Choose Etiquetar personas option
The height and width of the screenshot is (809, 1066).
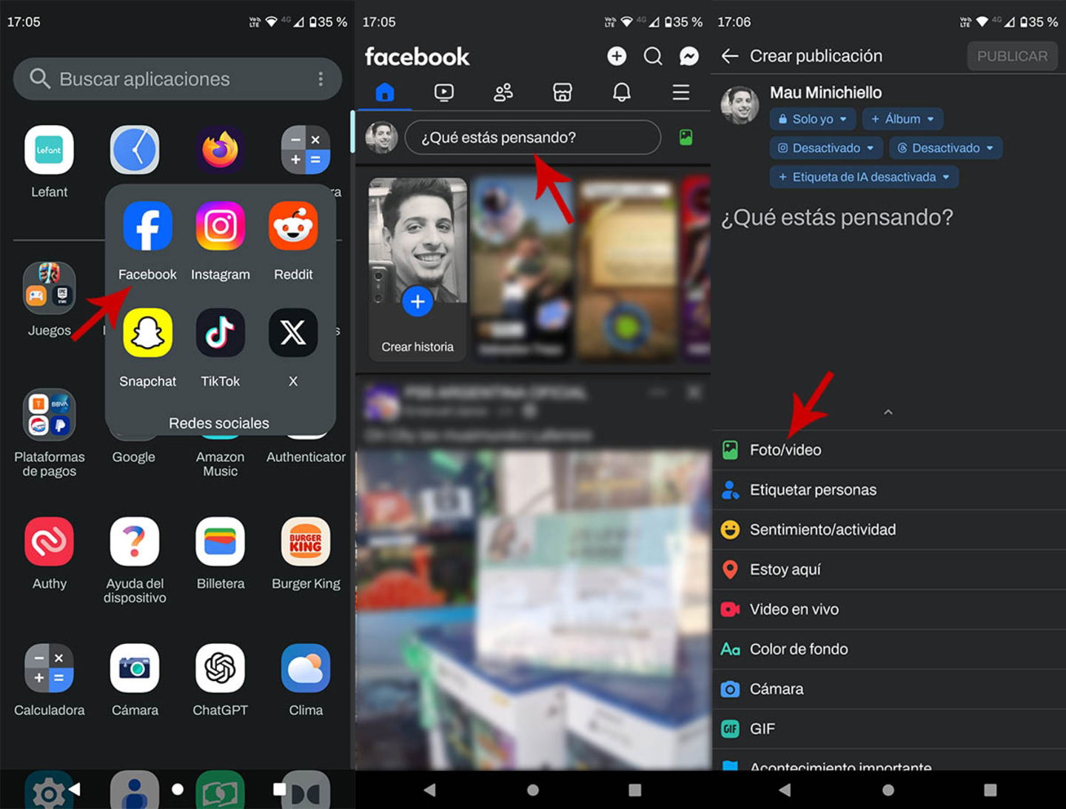click(x=888, y=490)
